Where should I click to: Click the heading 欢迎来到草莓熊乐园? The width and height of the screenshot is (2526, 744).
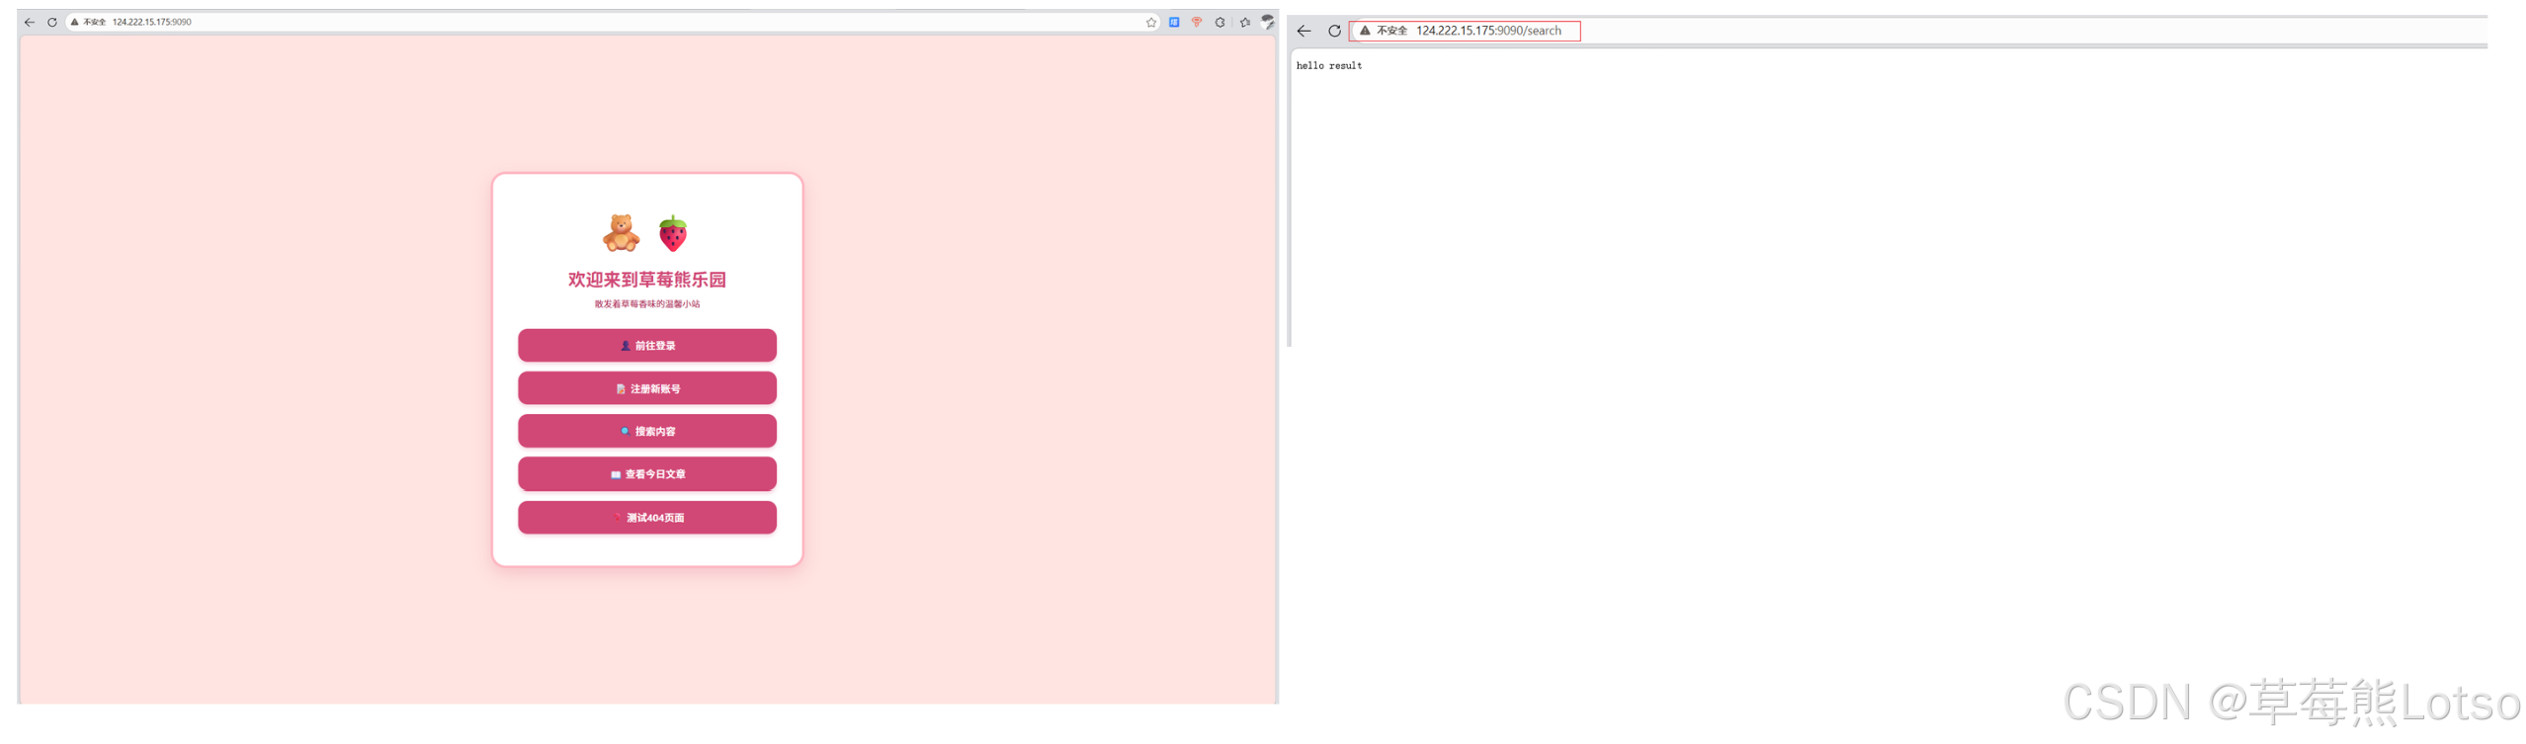click(x=646, y=280)
